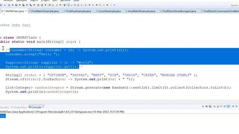The image size is (239, 134).
Task: Click the Display Selected Console icon
Action: [236, 106]
